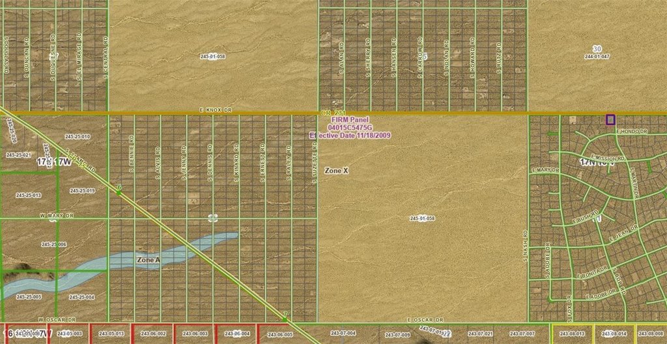Screen dimensions: 667x344
Task: Click parcel label '244-01-047'
Action: (x=597, y=56)
